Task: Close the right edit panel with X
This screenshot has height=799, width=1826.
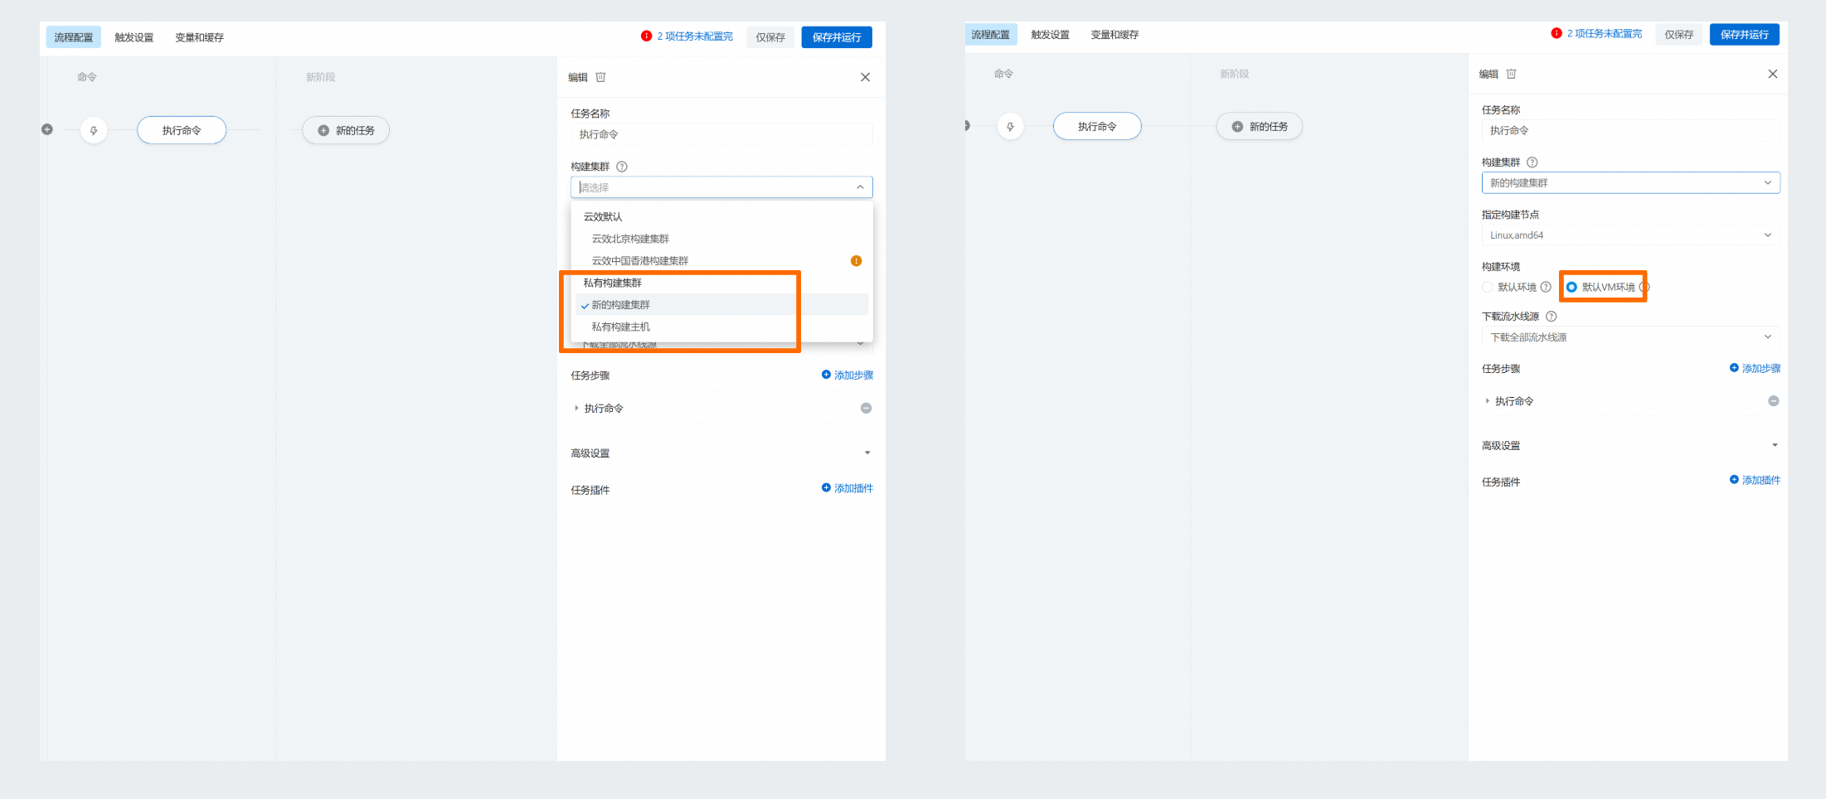Action: (x=1772, y=74)
